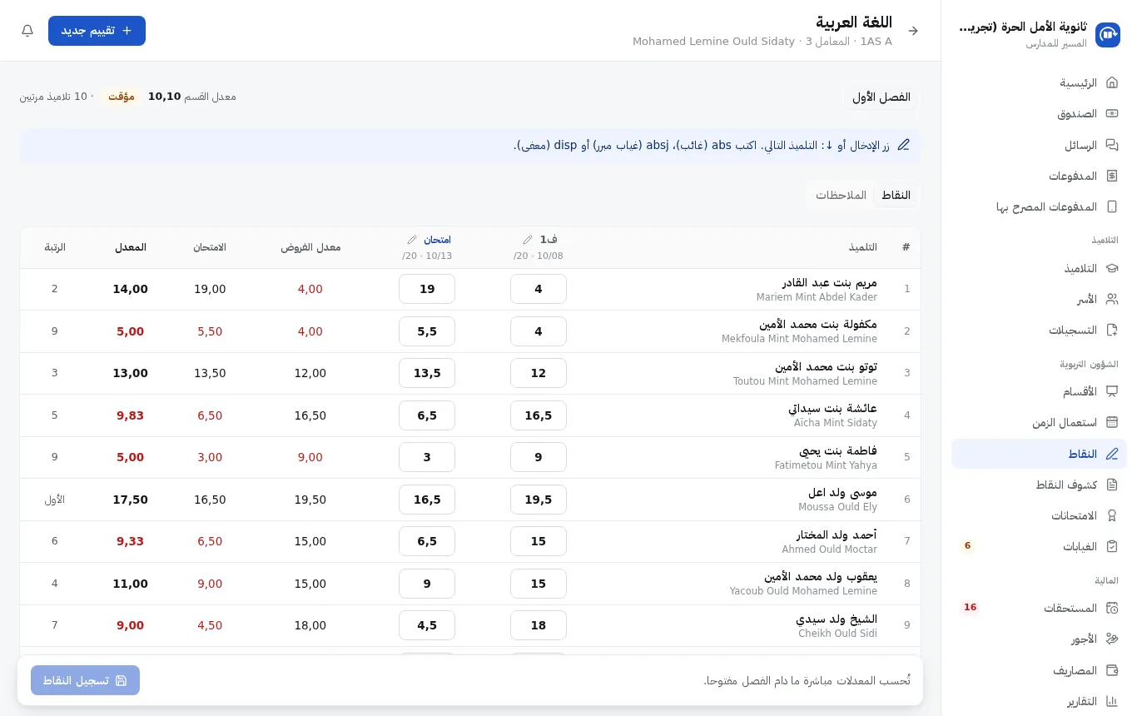Open الرسائل messages icon

point(1112,145)
